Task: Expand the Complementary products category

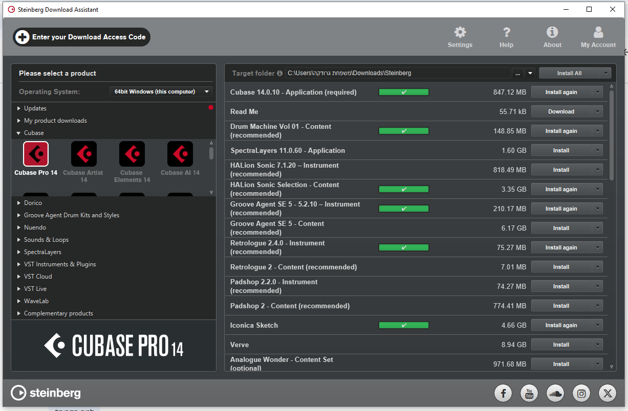Action: click(19, 313)
